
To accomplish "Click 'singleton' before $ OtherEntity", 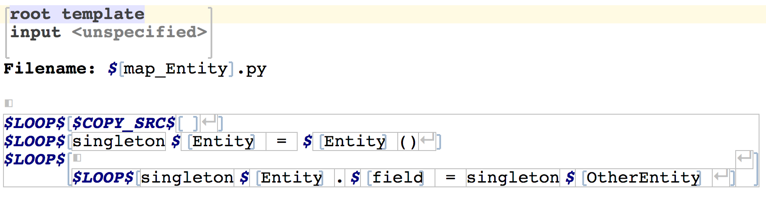I will pyautogui.click(x=513, y=178).
